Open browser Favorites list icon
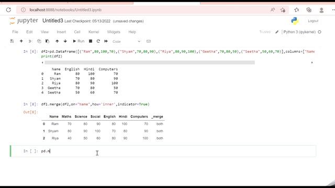This screenshot has height=188, width=335. pyautogui.click(x=297, y=10)
